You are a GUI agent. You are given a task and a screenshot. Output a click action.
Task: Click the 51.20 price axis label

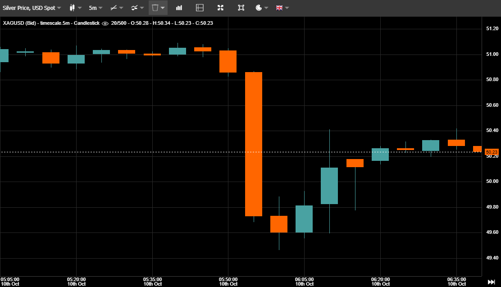(492, 28)
